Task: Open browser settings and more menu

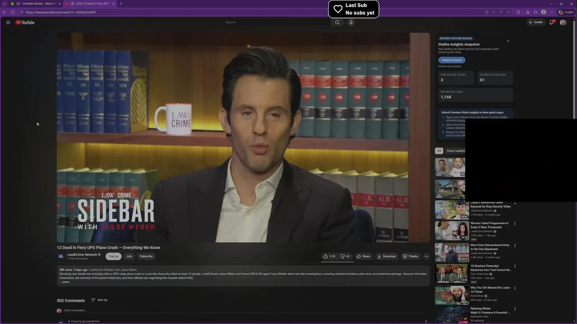Action: pos(552,12)
